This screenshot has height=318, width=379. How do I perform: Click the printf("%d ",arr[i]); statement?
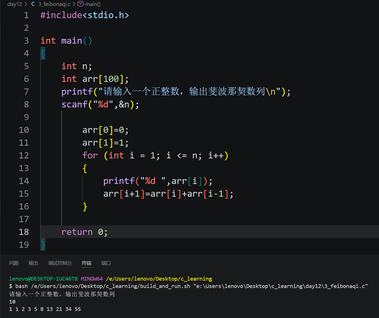pyautogui.click(x=158, y=181)
